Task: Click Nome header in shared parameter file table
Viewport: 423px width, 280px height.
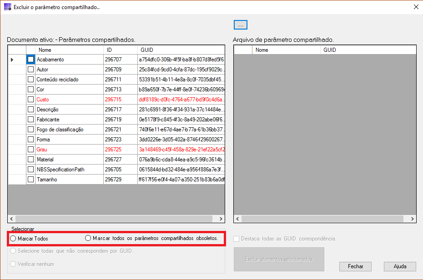Action: point(286,50)
